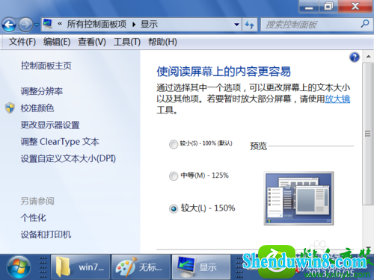Click the scrollbar up arrow
Image resolution: width=374 pixels, height=280 pixels.
[368, 57]
